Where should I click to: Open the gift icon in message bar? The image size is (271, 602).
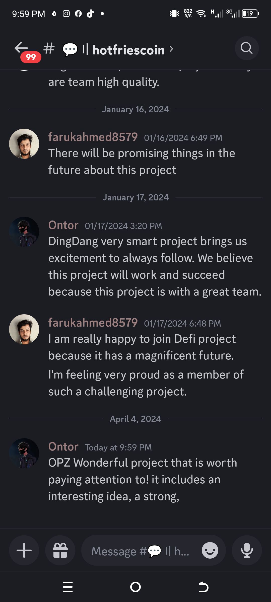60,550
